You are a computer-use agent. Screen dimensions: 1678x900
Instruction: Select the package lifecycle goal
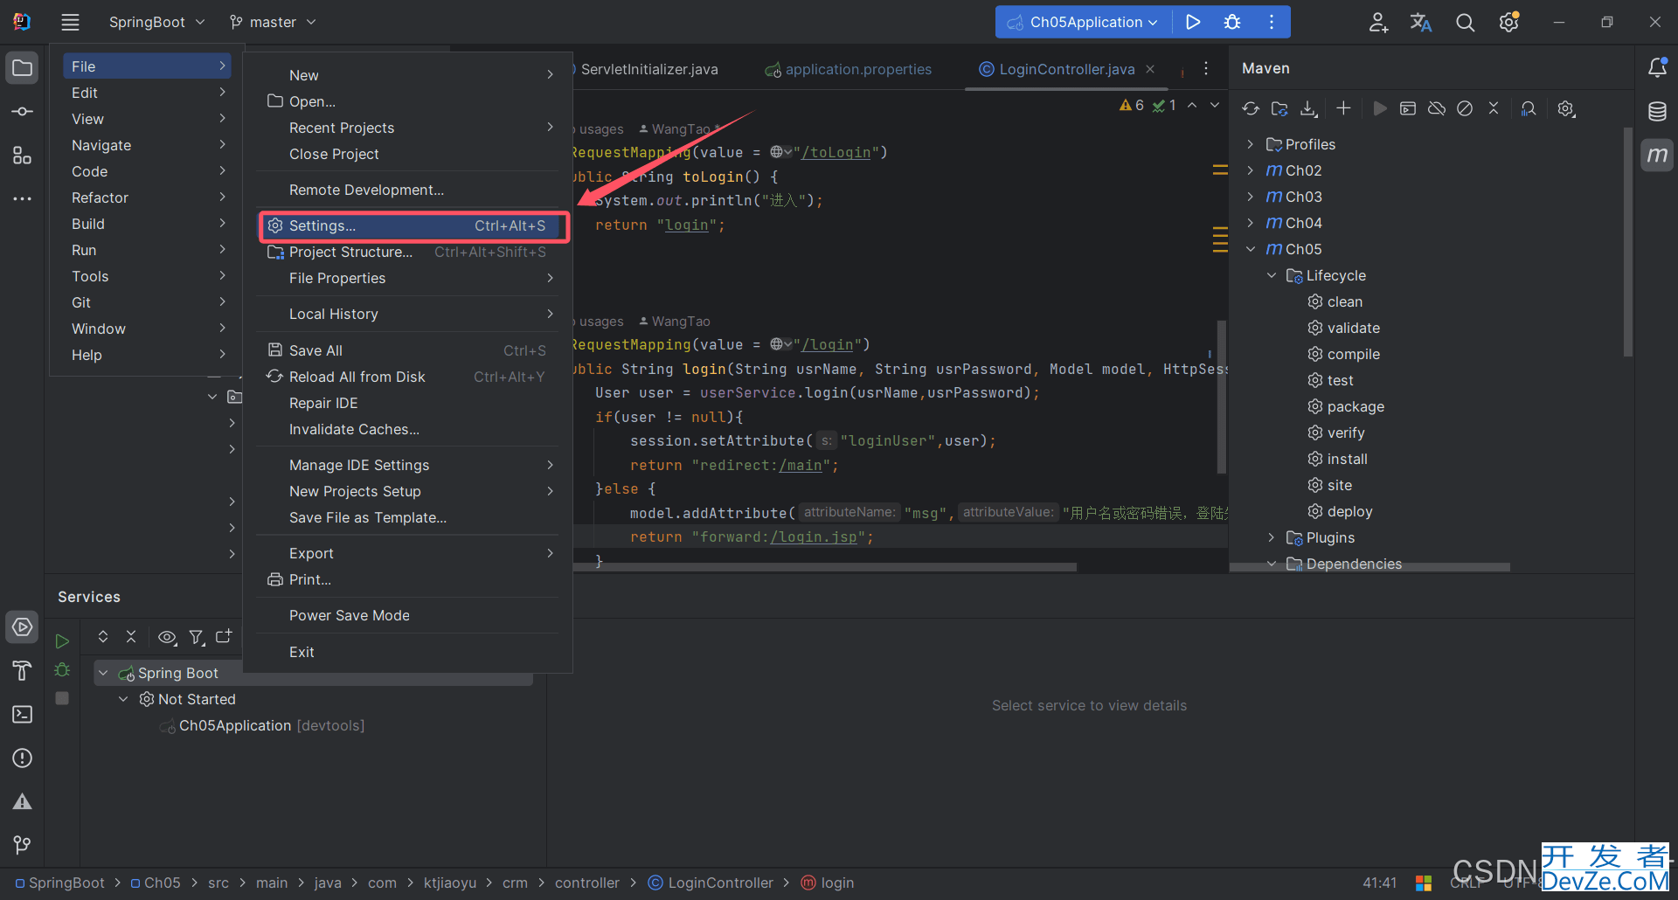[x=1346, y=406]
